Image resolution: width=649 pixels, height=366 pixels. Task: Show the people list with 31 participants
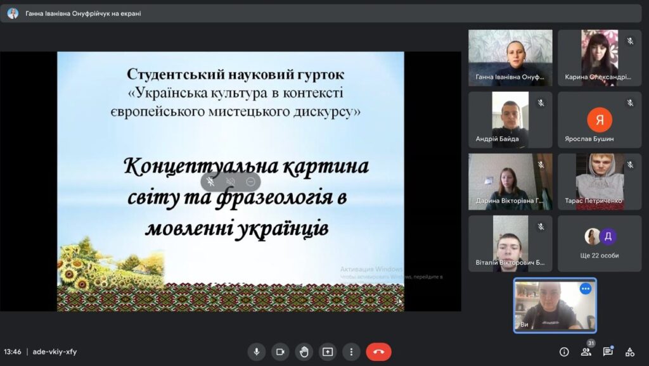pyautogui.click(x=586, y=352)
